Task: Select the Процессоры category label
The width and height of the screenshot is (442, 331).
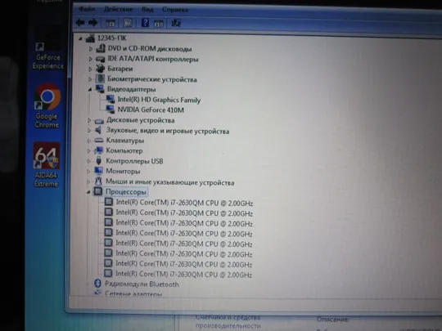Action: pos(126,192)
